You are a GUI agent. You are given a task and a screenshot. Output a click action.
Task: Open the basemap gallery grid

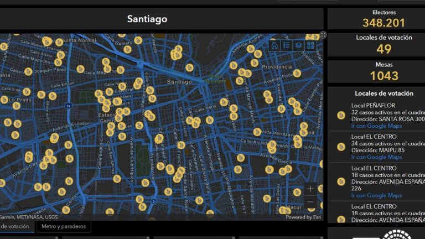click(310, 46)
